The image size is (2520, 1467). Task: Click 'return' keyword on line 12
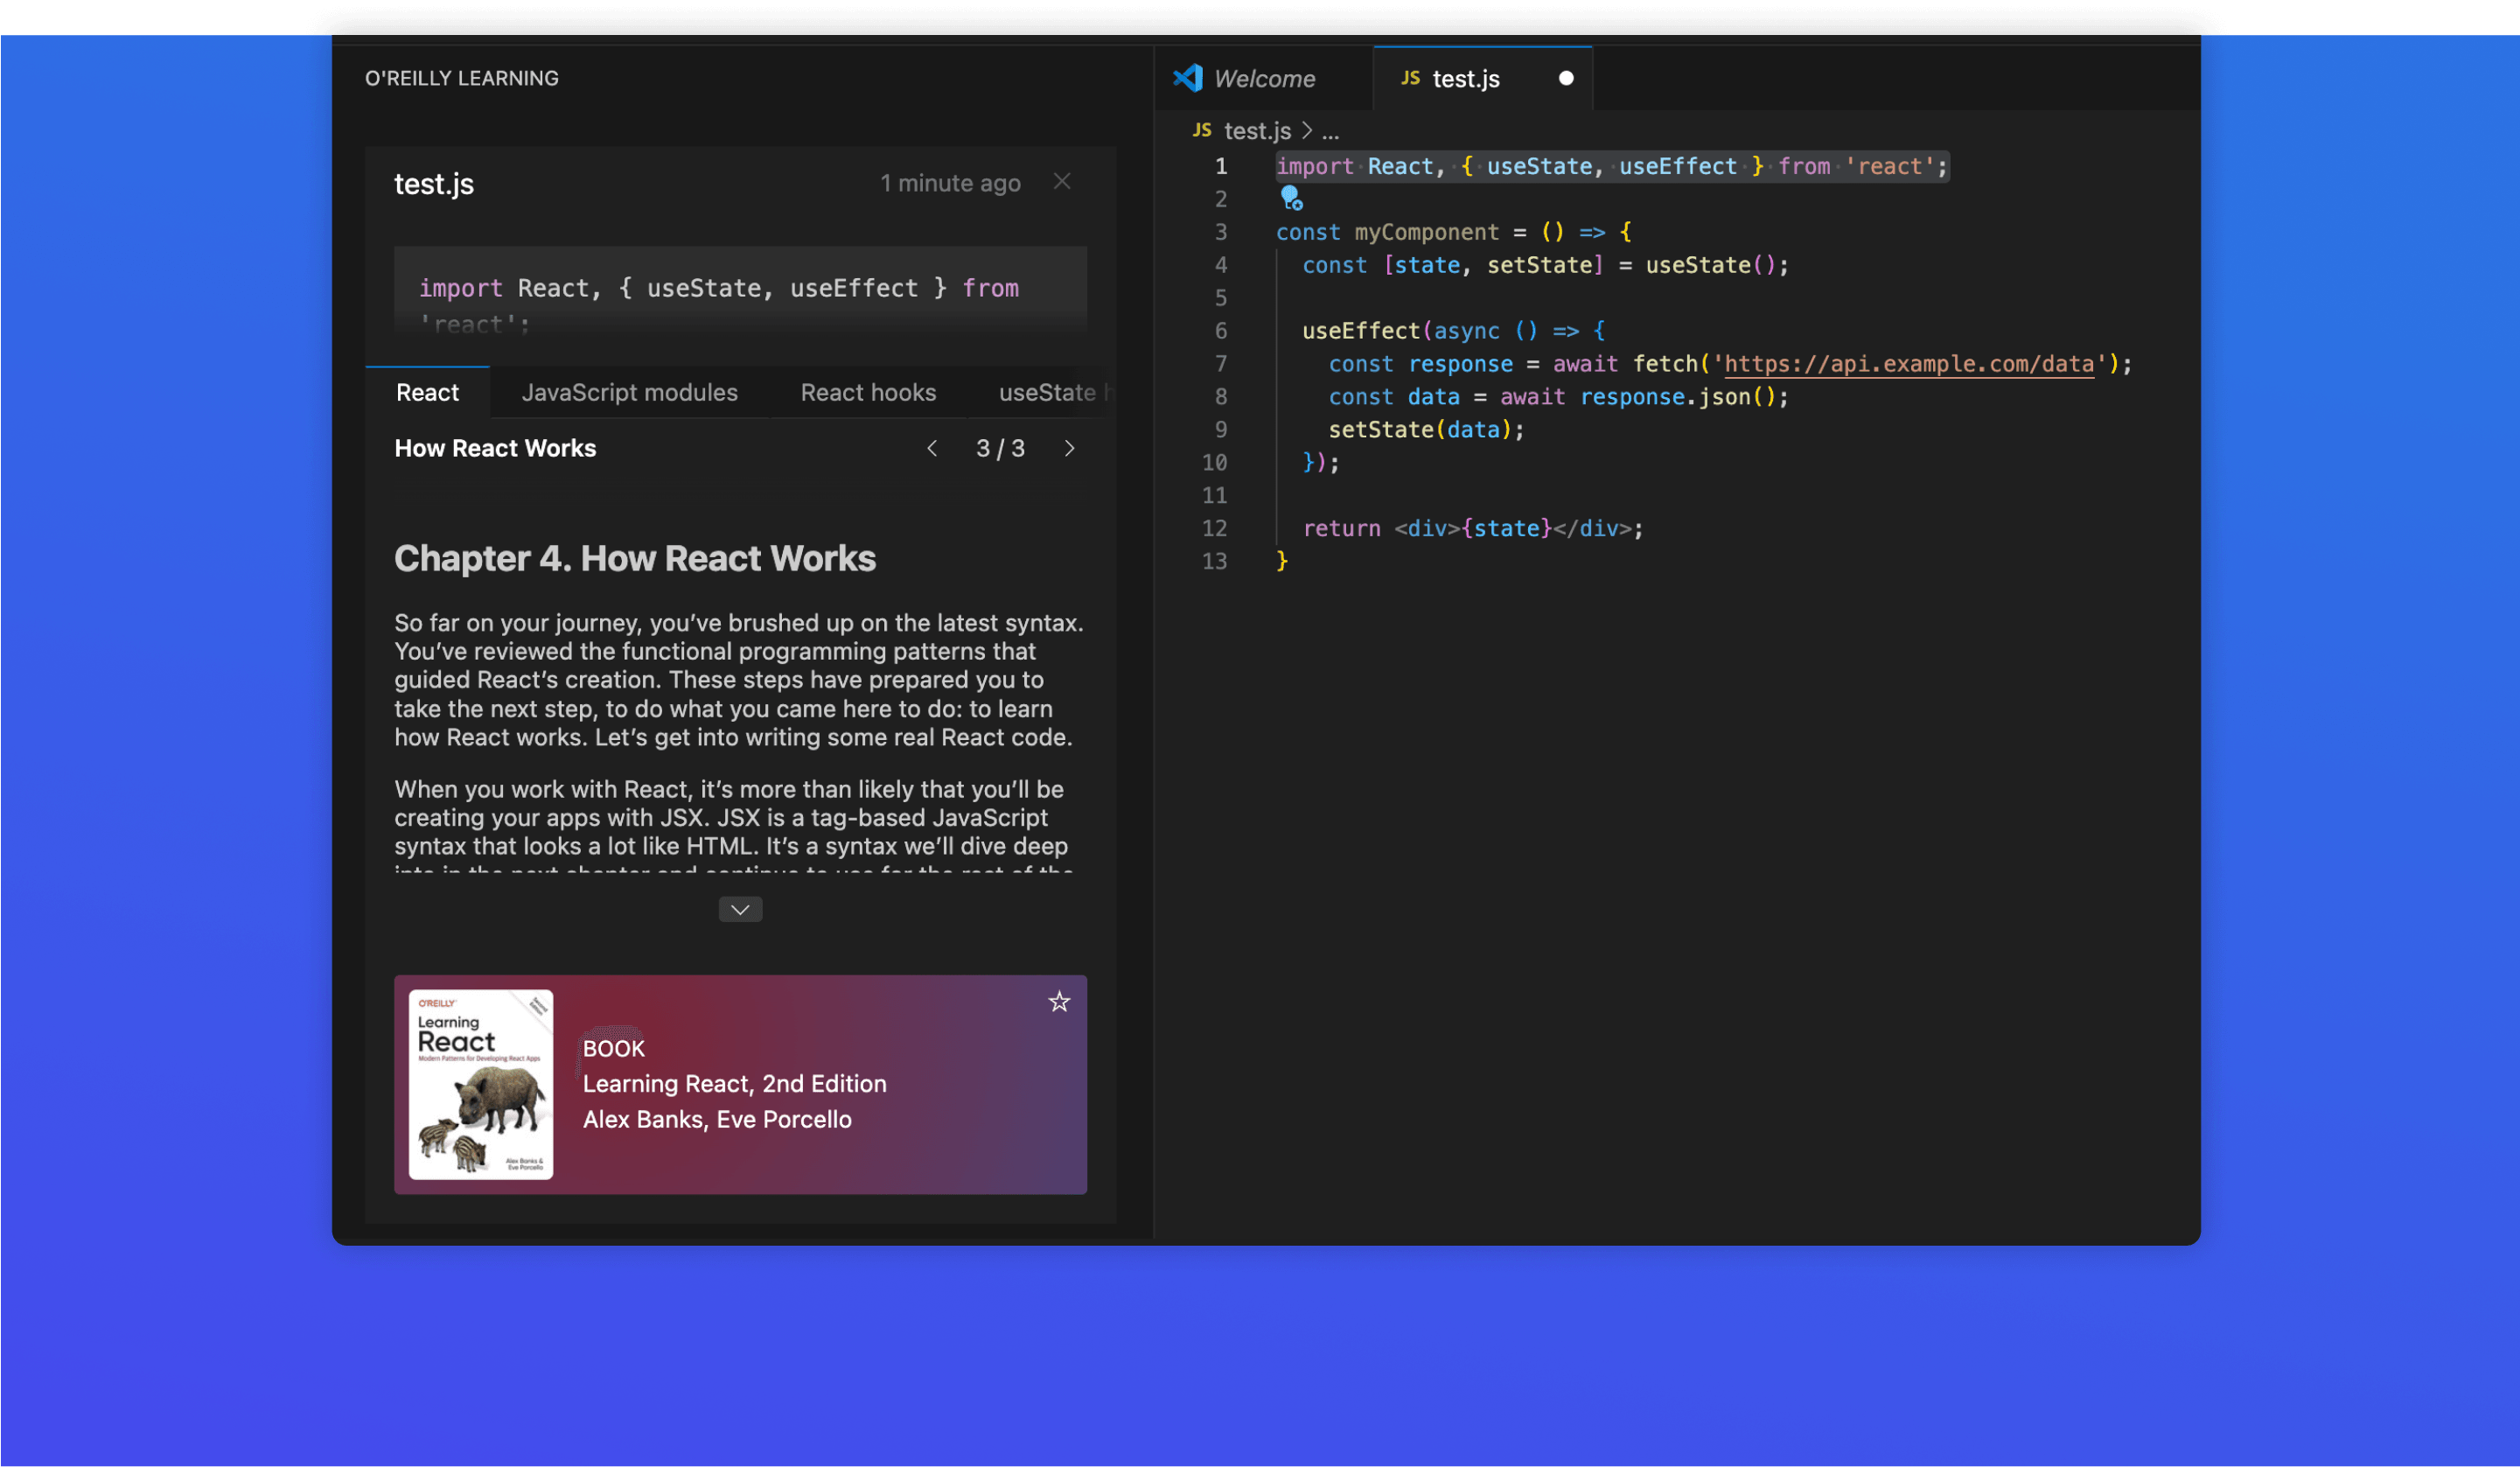pos(1341,528)
